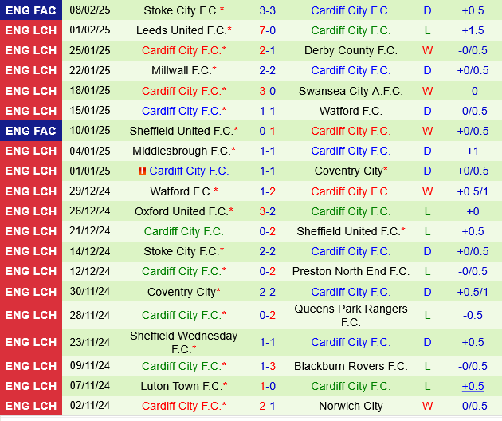Open Blackburn Rovers F.C. team link
Viewport: 502px width, 421px height.
pos(351,366)
